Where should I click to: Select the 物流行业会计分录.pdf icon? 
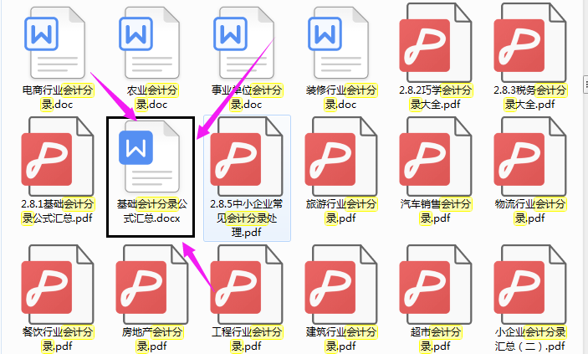pos(530,156)
